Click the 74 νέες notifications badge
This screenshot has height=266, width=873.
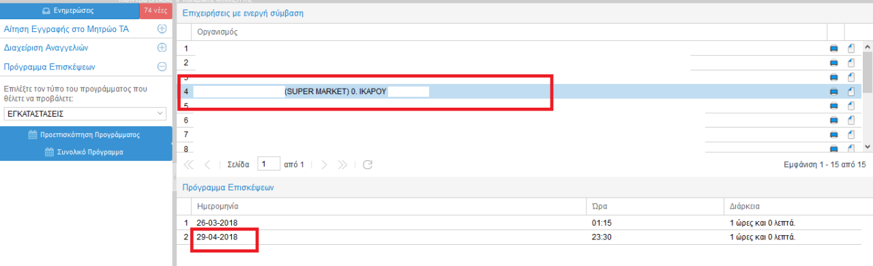156,11
